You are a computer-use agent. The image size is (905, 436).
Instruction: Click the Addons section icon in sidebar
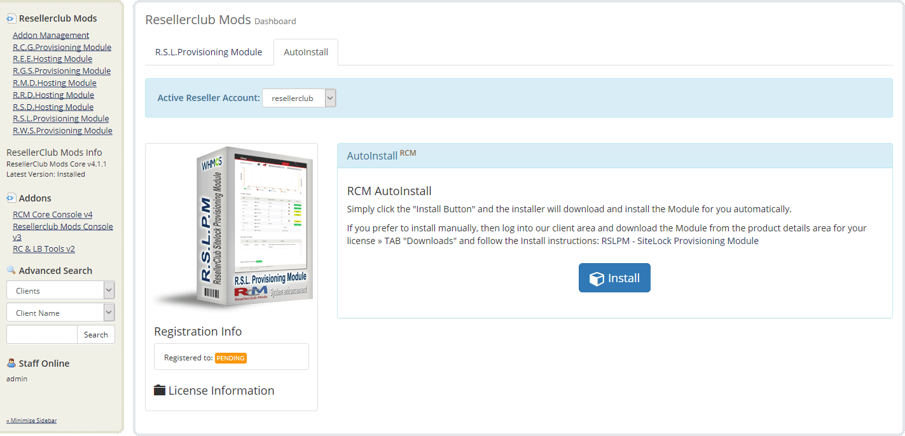click(11, 198)
